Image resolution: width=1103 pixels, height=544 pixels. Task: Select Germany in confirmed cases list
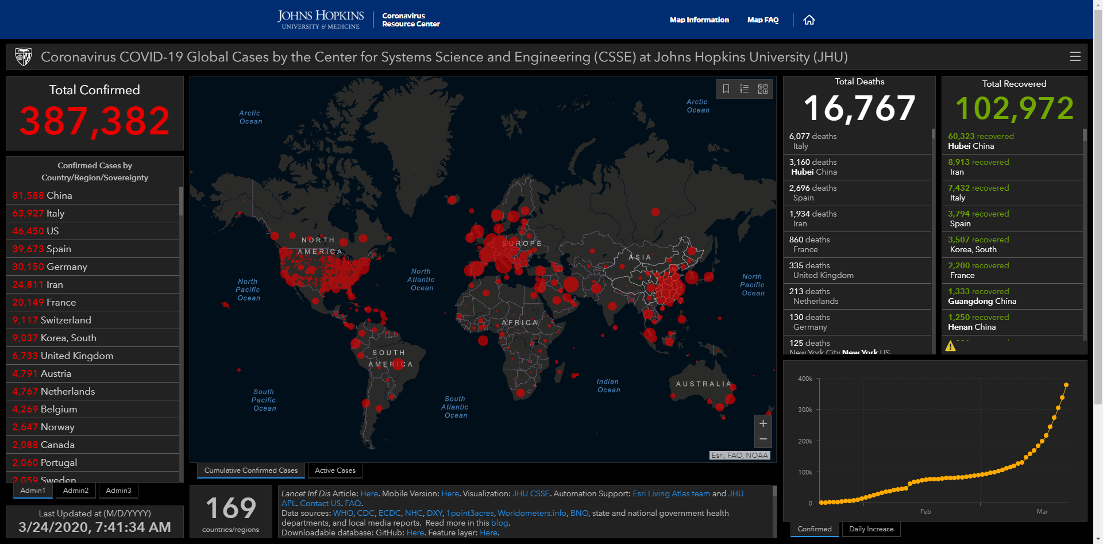tap(92, 267)
